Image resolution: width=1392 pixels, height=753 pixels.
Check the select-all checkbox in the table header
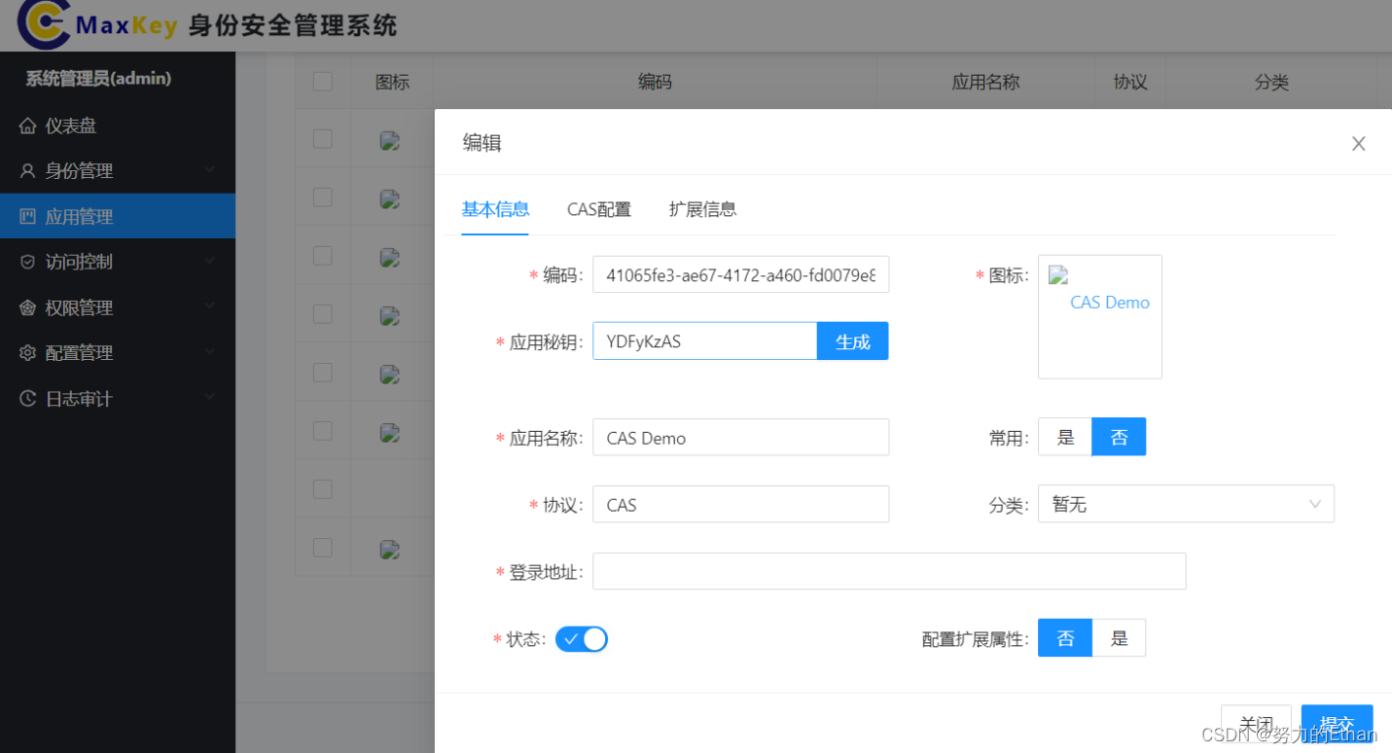322,81
